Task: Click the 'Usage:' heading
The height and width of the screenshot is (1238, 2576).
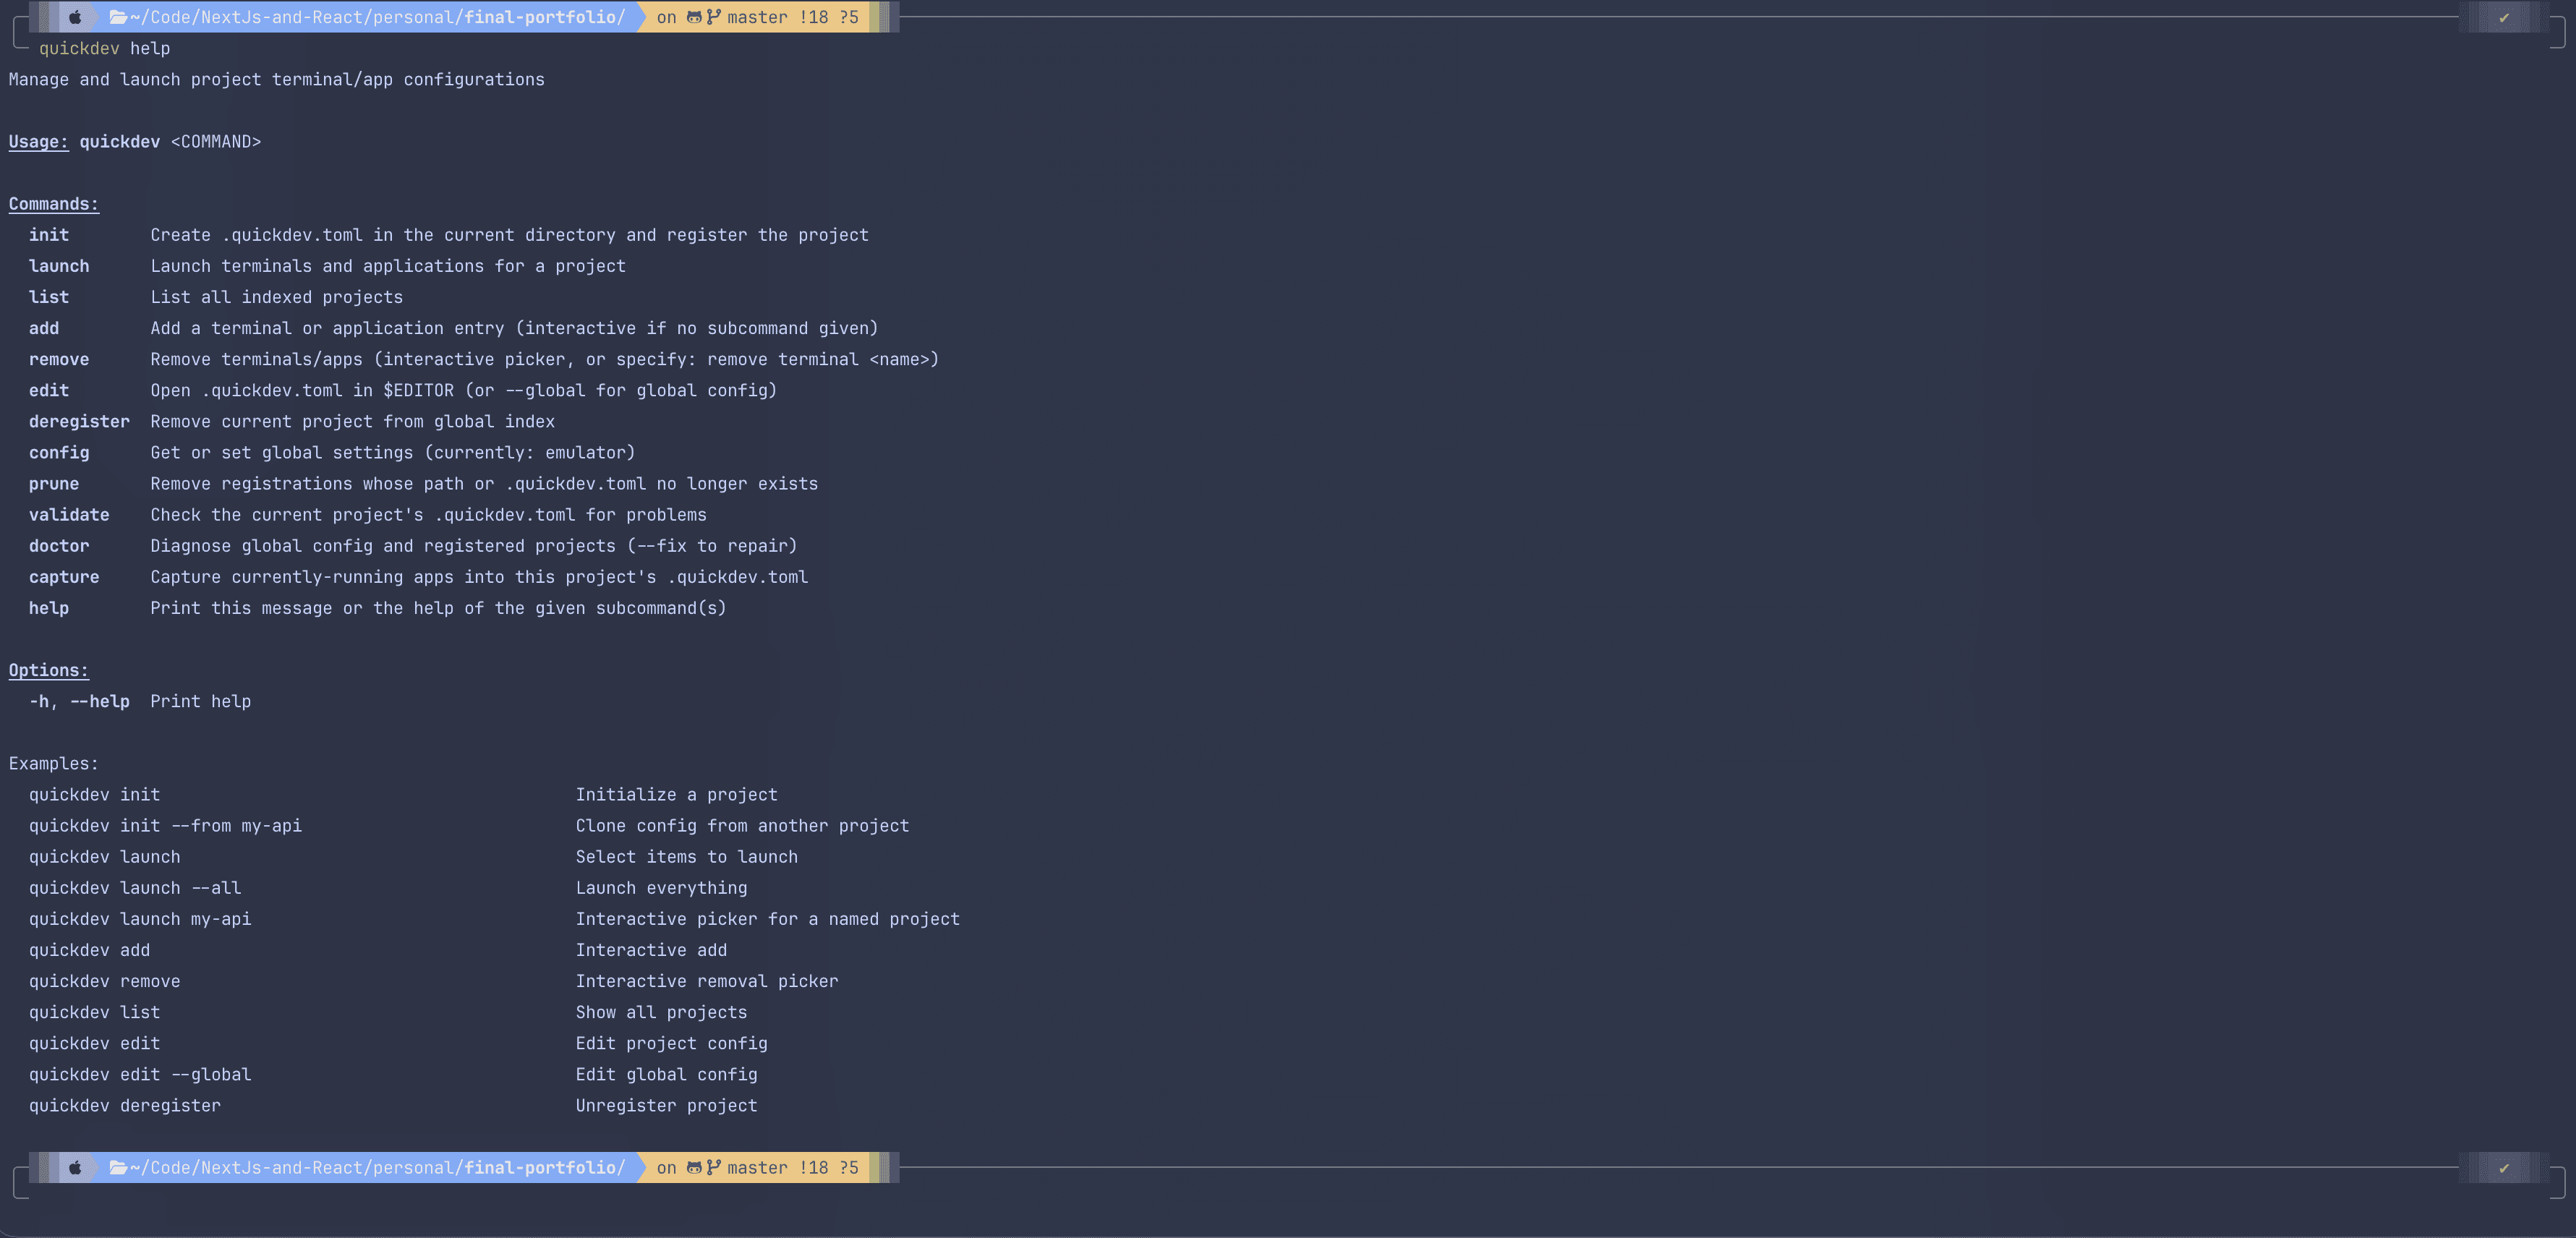Action: [x=39, y=141]
